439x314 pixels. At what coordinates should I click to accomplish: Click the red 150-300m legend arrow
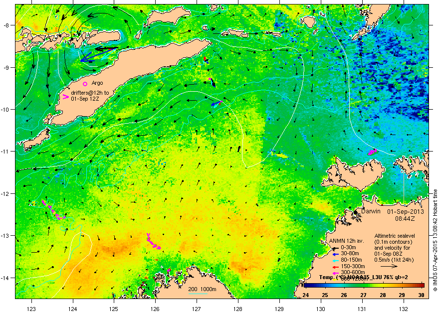[335, 267]
